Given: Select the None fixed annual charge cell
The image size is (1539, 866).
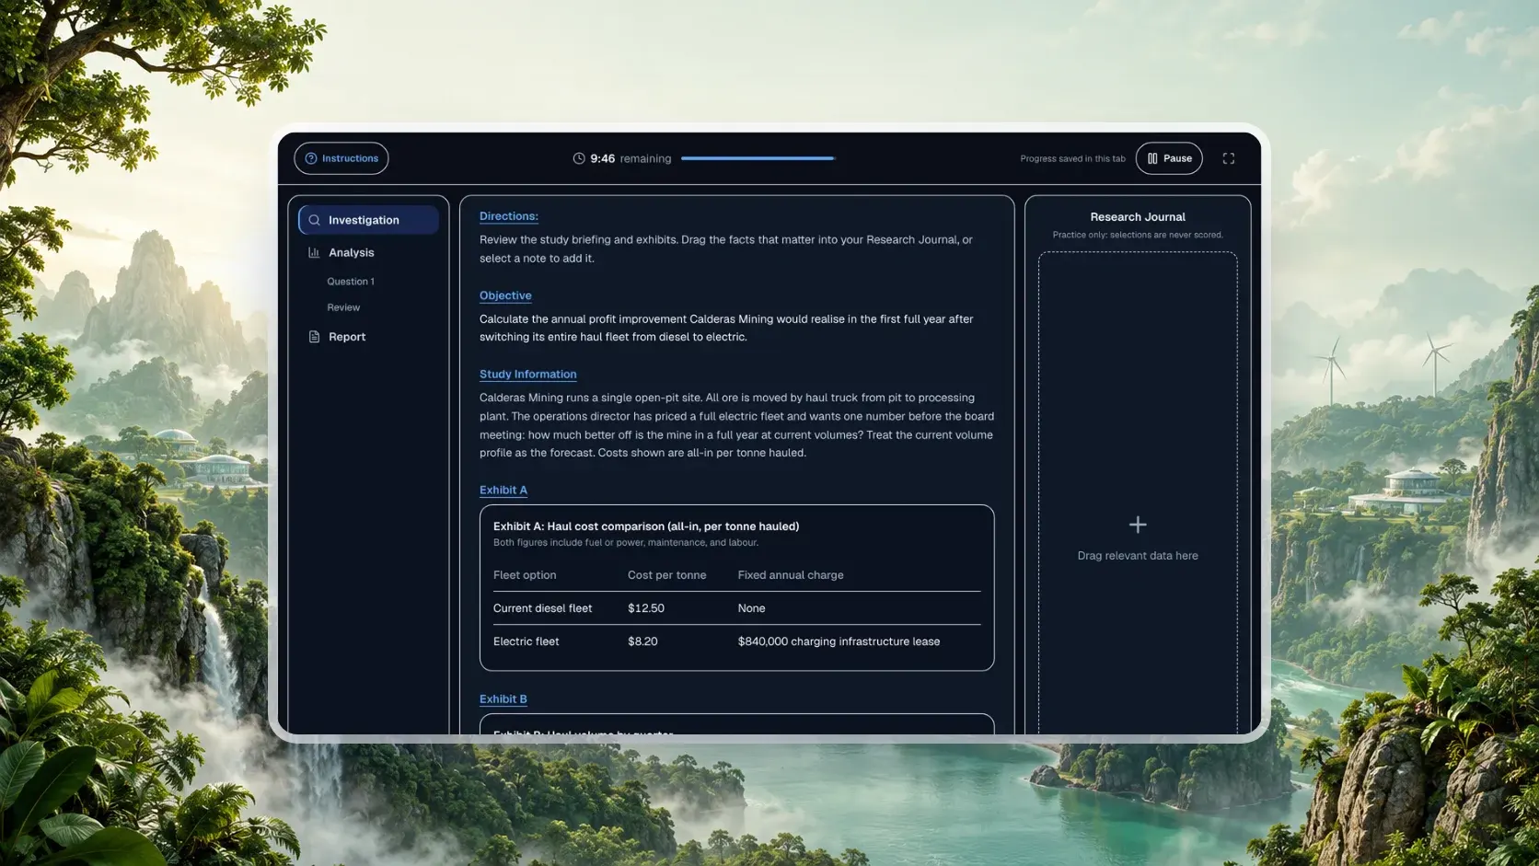Looking at the screenshot, I should (x=751, y=608).
